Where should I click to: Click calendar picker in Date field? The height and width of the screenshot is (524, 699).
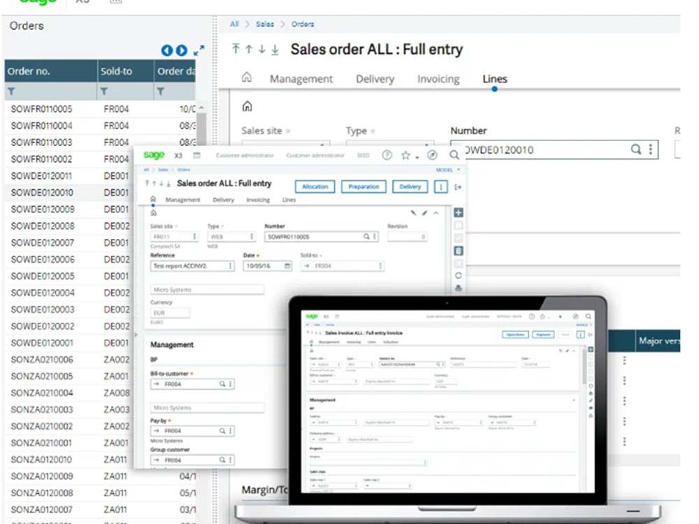(287, 266)
